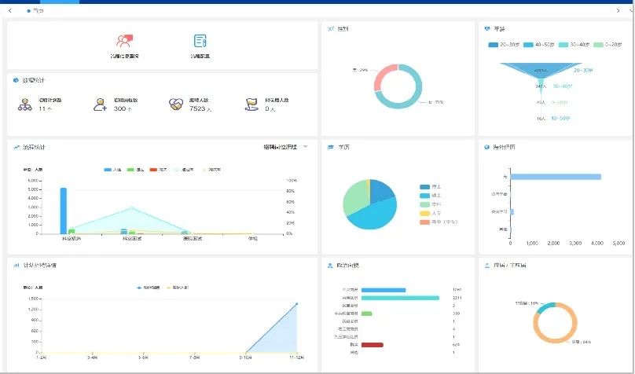Click the 11-12月 data point on line chart

click(x=297, y=304)
